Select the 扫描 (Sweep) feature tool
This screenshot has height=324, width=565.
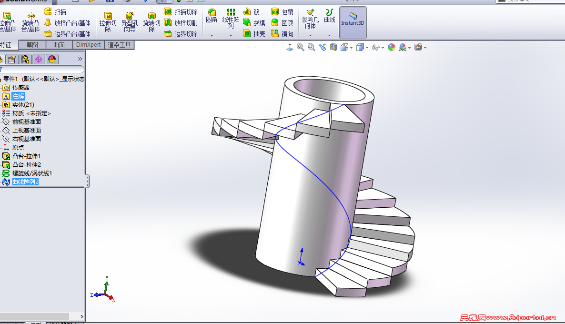(x=55, y=12)
